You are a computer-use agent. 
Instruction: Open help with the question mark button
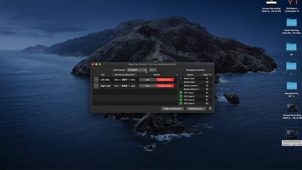point(210,109)
